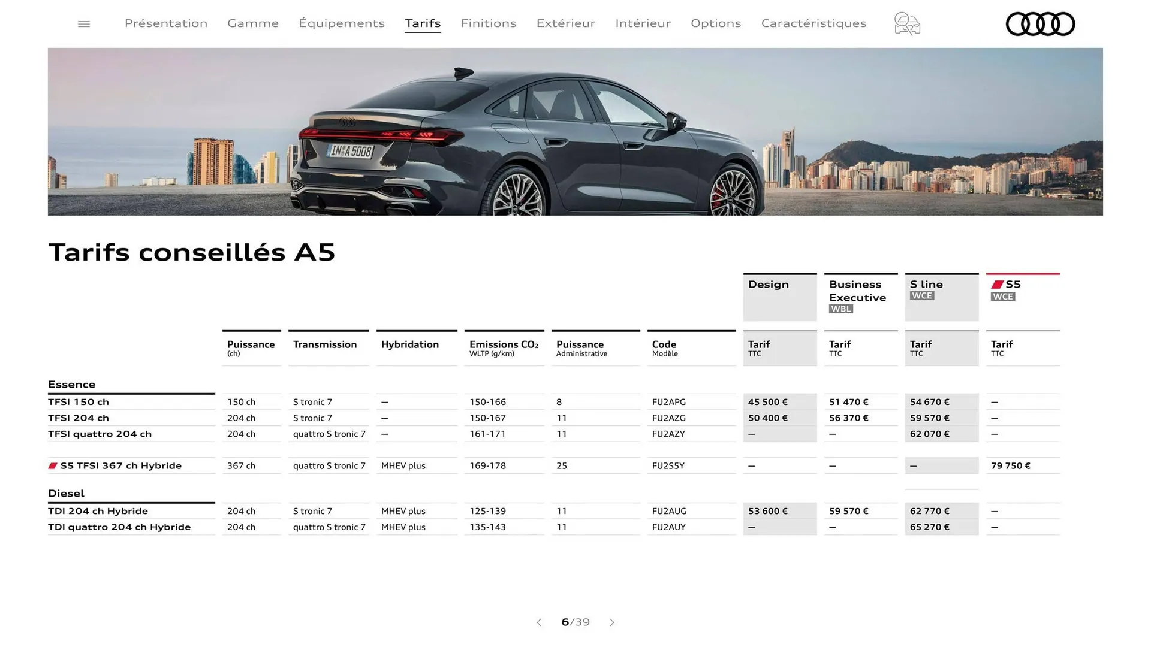Viewport: 1151px width, 647px height.
Task: Expand the Business Executive WBL column
Action: 861,297
